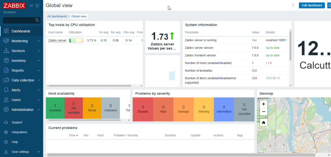Click the Edit dashboard button
331x157 pixels.
pyautogui.click(x=312, y=5)
